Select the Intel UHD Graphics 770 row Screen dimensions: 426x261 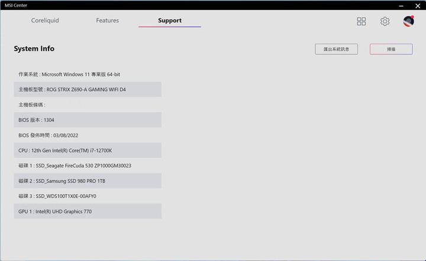pos(88,211)
